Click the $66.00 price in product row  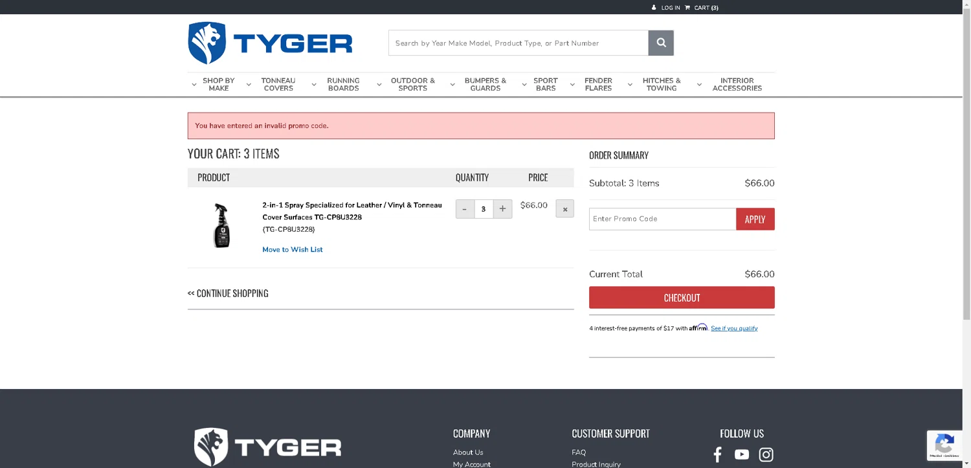(x=534, y=205)
